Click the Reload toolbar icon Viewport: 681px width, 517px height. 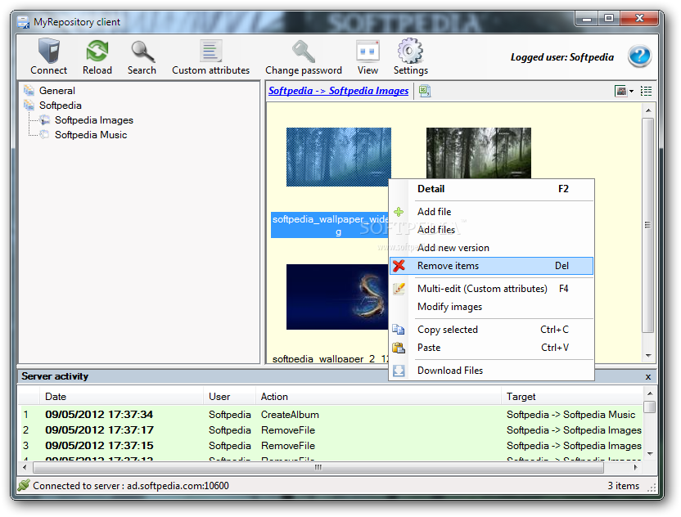97,52
